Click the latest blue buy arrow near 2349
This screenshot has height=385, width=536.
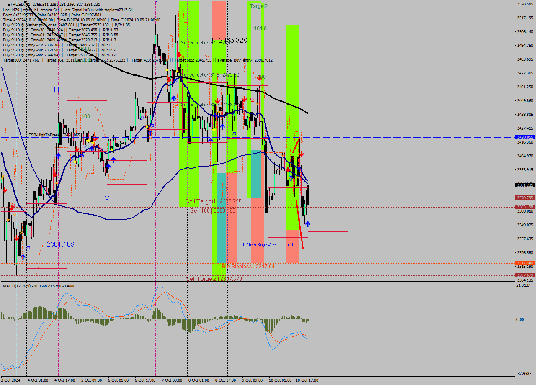pos(308,224)
